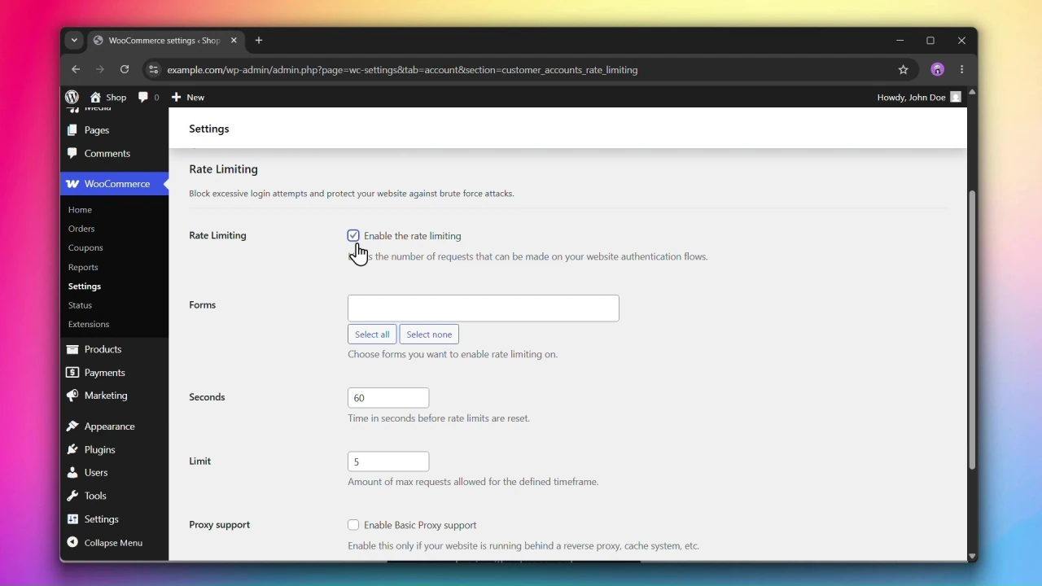Open the WooCommerce sidebar menu
This screenshot has width=1042, height=586.
click(x=114, y=184)
